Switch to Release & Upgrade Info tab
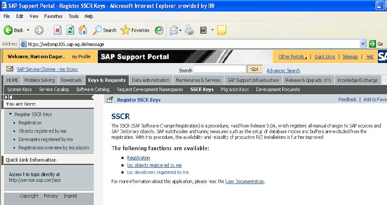The image size is (387, 205). 308,80
